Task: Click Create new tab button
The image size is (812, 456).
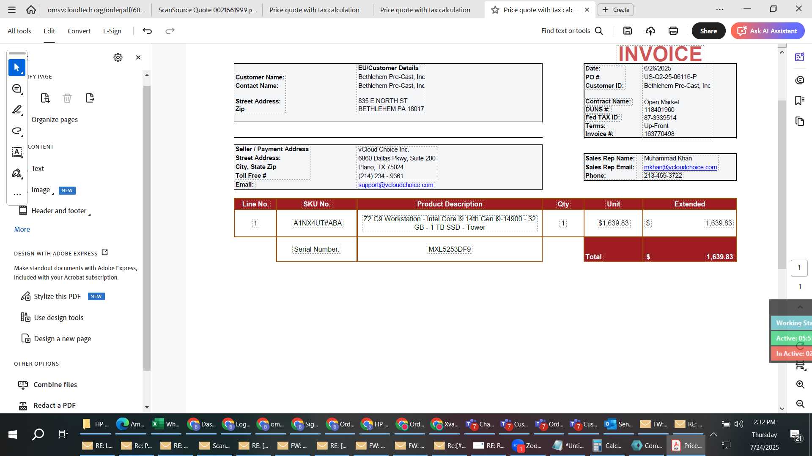Action: tap(616, 10)
